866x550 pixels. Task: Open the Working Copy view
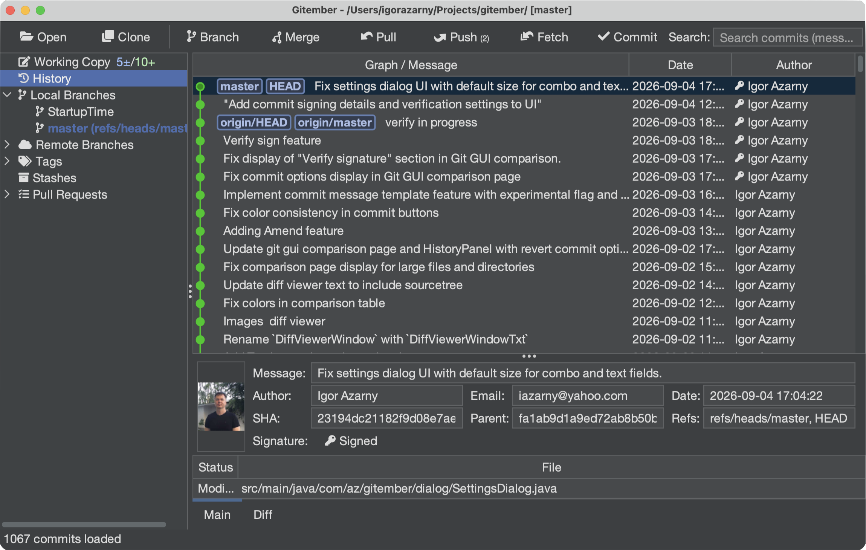[x=94, y=62]
